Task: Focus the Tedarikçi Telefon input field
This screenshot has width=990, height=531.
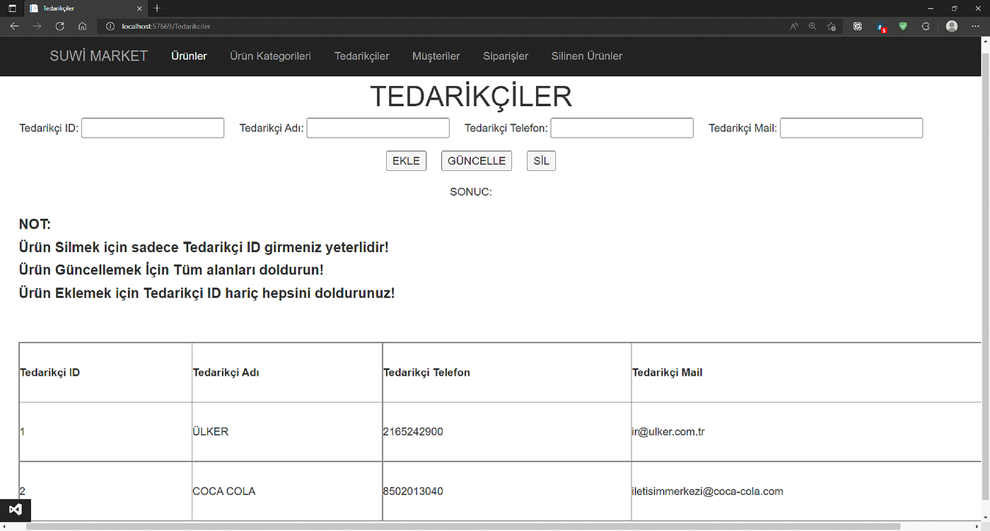Action: pyautogui.click(x=622, y=128)
